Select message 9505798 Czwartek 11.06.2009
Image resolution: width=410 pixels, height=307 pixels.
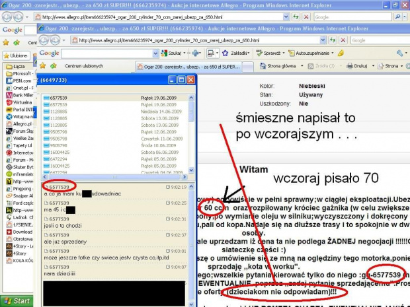[x=115, y=139]
